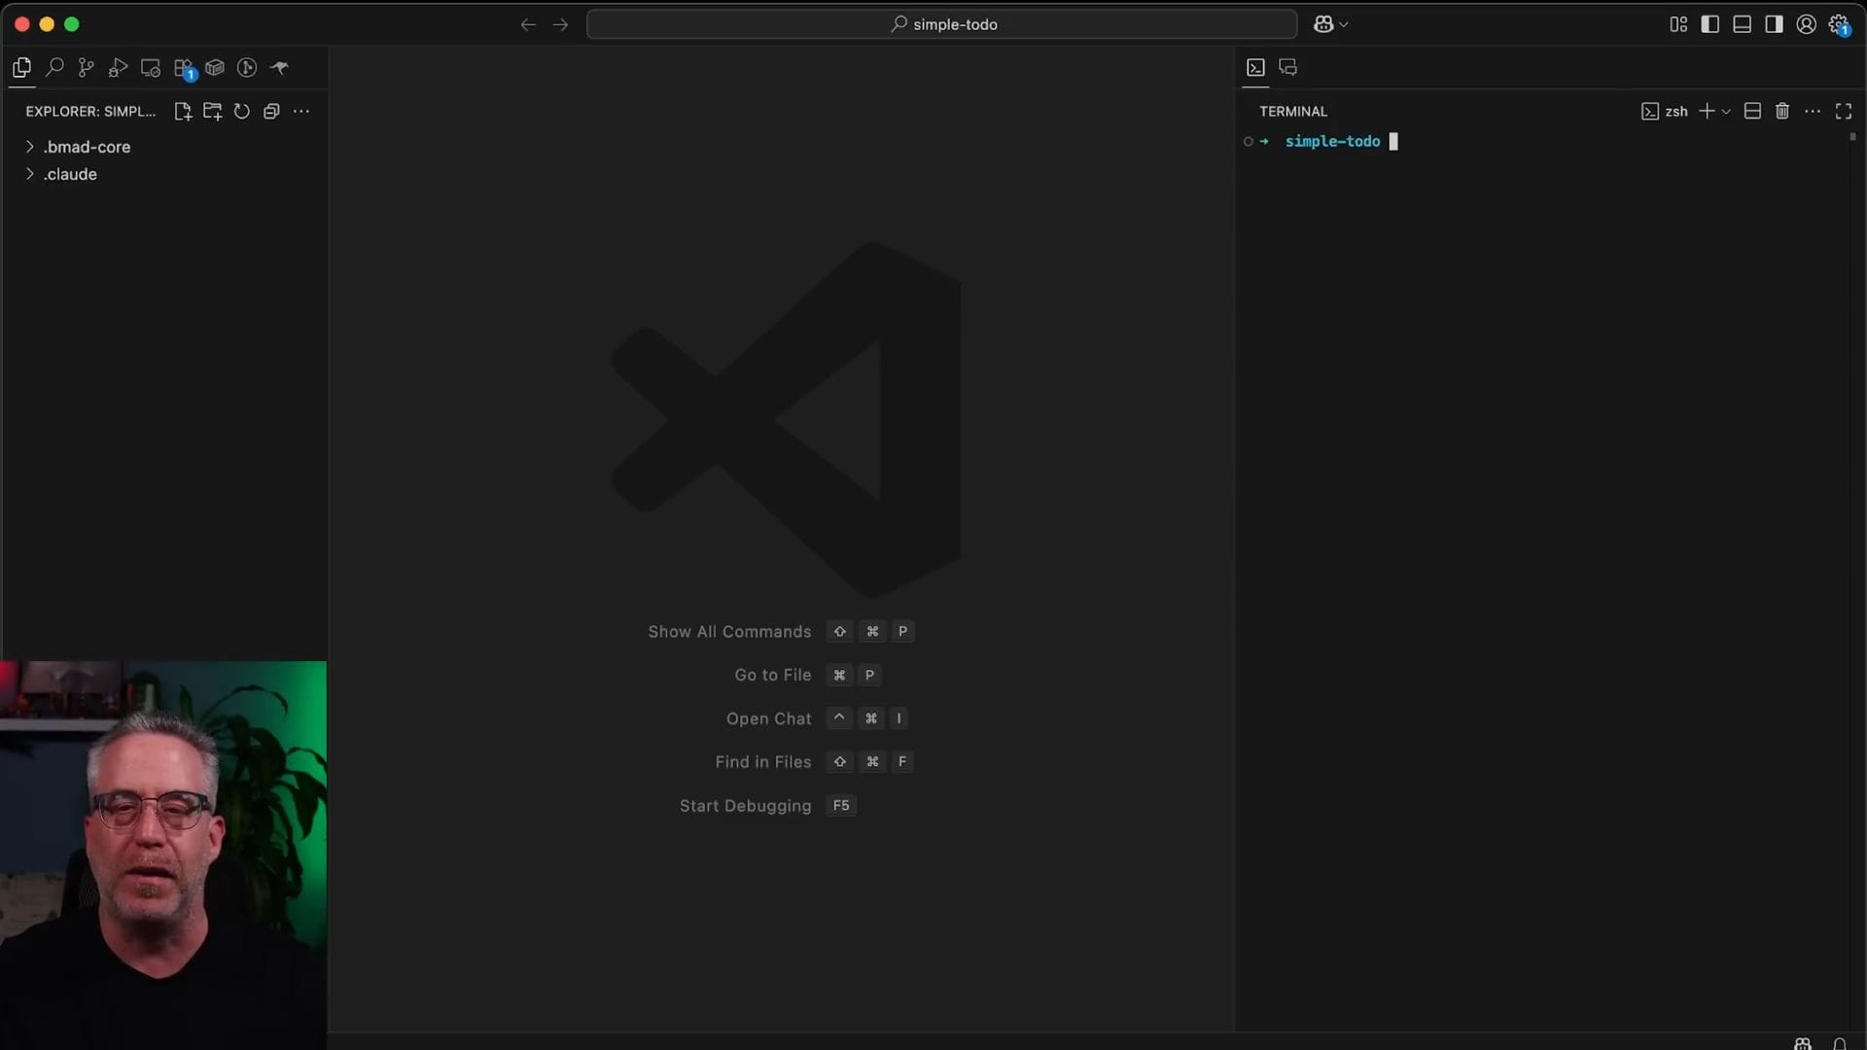
Task: Open the Remote Explorer view
Action: click(x=151, y=68)
